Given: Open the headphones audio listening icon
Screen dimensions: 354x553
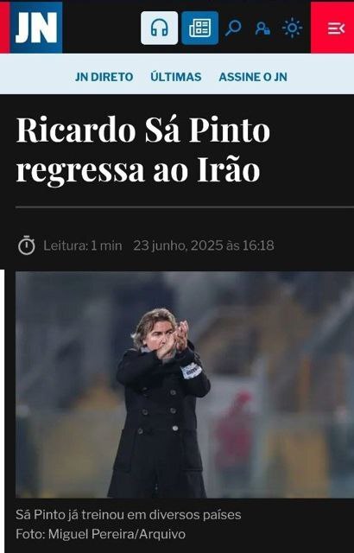Looking at the screenshot, I should point(159,28).
